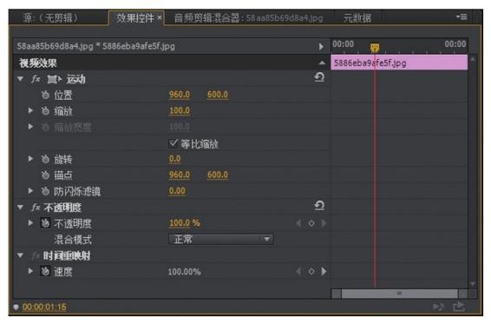
Task: Go to previous 速度 keyframe
Action: tap(298, 271)
